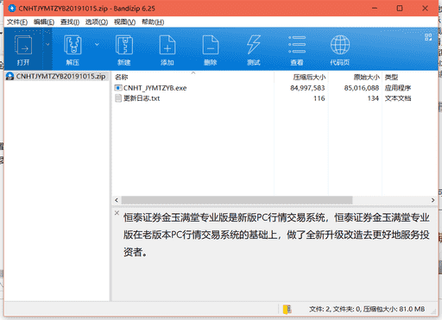Sort by 原始大小 column header
The image size is (442, 320).
click(367, 77)
